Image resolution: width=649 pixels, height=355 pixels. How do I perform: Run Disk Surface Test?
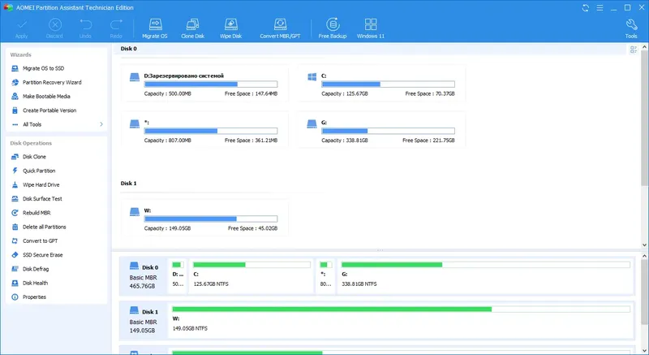tap(42, 199)
